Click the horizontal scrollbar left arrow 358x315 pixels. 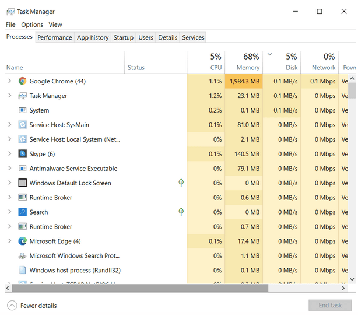click(8, 288)
